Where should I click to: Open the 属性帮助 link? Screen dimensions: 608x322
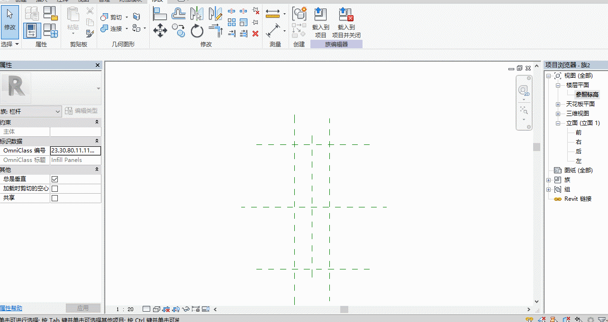click(x=11, y=308)
